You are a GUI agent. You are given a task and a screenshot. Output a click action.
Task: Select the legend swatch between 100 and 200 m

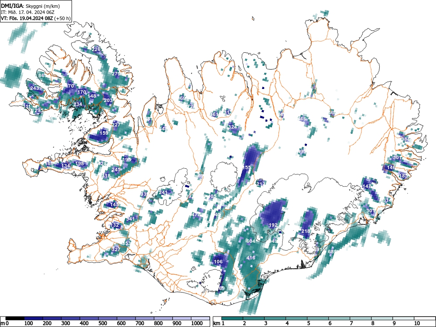[34, 318]
